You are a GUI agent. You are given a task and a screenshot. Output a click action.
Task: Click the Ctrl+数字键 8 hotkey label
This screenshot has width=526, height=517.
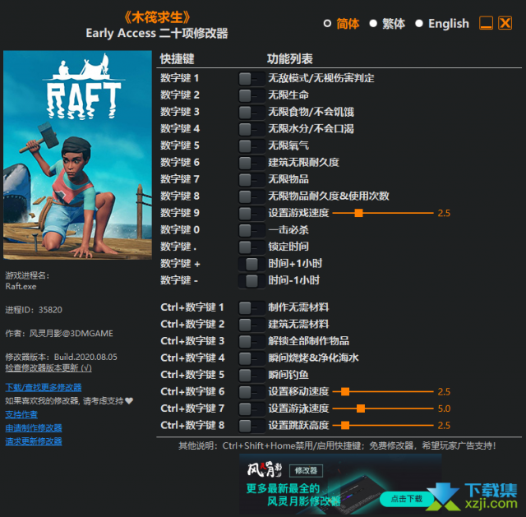tap(192, 425)
